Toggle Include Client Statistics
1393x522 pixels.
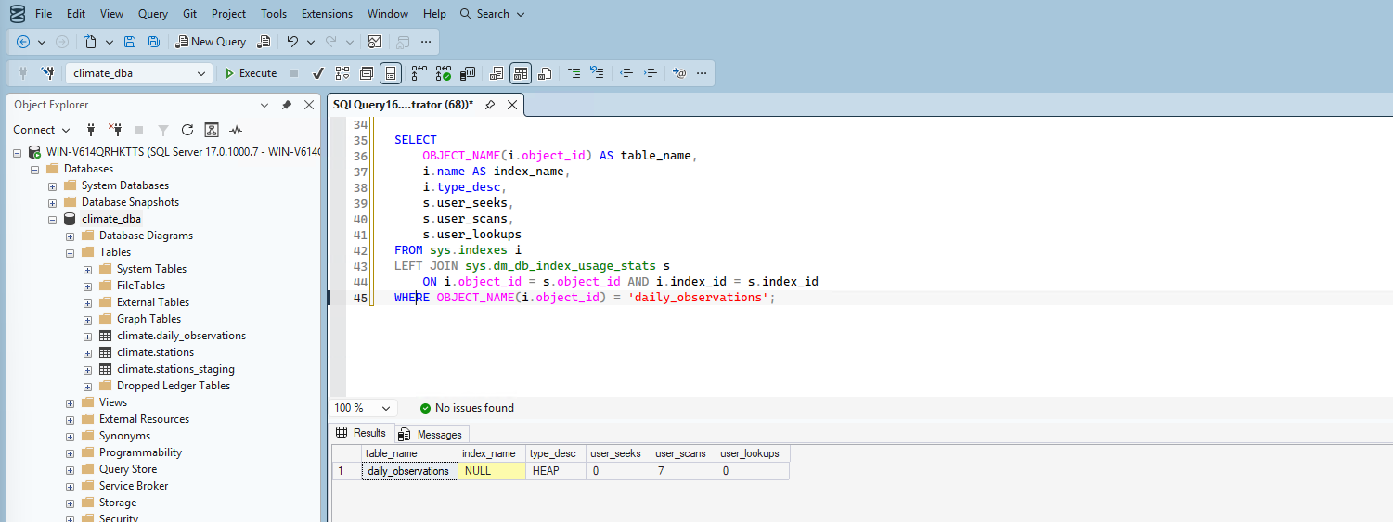468,73
